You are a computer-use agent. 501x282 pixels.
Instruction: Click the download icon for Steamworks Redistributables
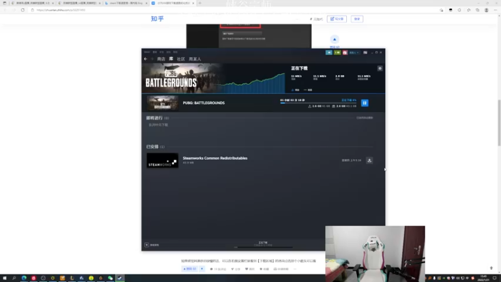pos(369,160)
